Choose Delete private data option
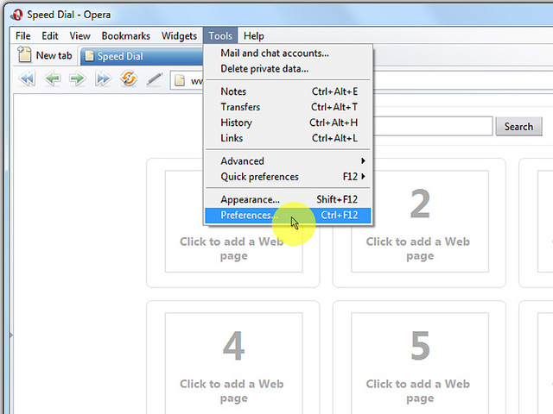The image size is (553, 414). 264,69
